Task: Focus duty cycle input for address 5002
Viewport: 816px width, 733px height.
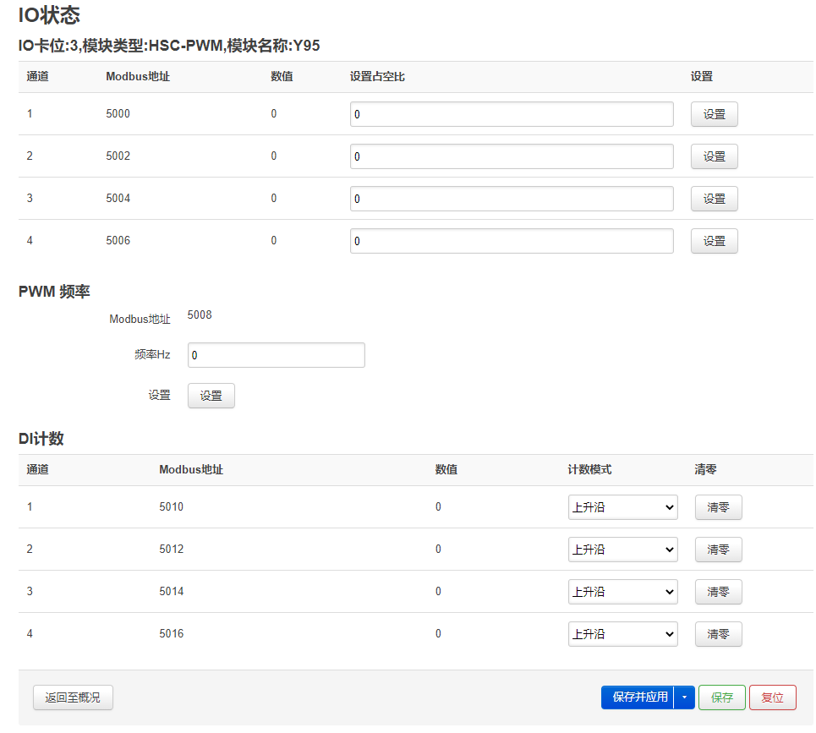Action: pyautogui.click(x=512, y=156)
